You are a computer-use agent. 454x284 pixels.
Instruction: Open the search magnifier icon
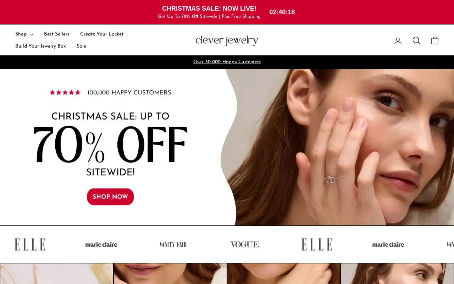pos(416,40)
